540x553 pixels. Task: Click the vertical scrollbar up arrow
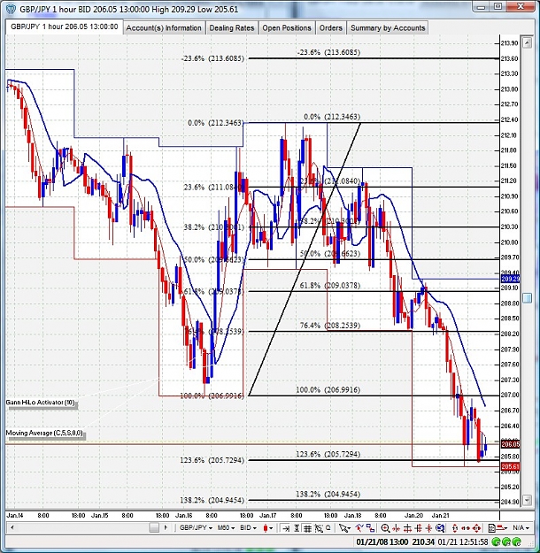pyautogui.click(x=527, y=43)
